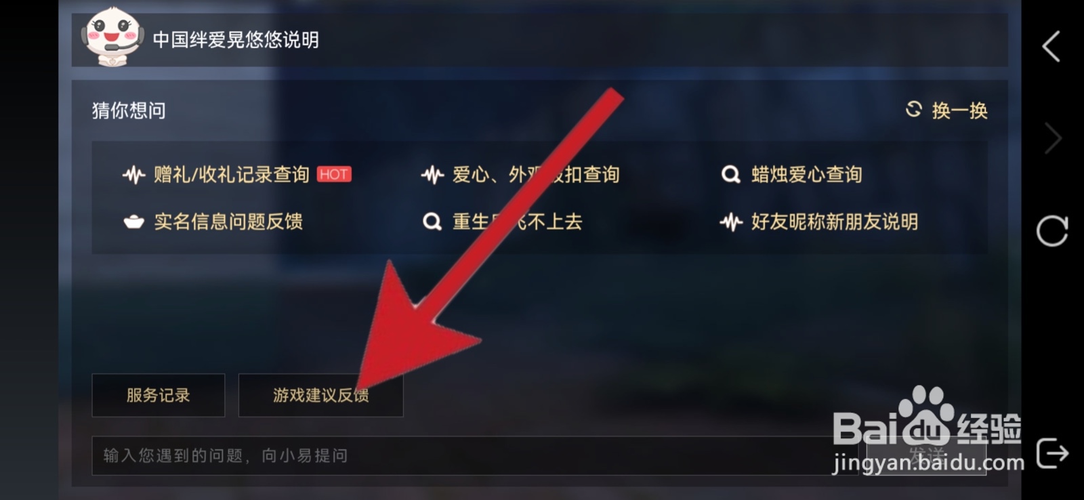Screen dimensions: 1084x500
Task: Click the 换一换 refresh icon
Action: pyautogui.click(x=914, y=110)
